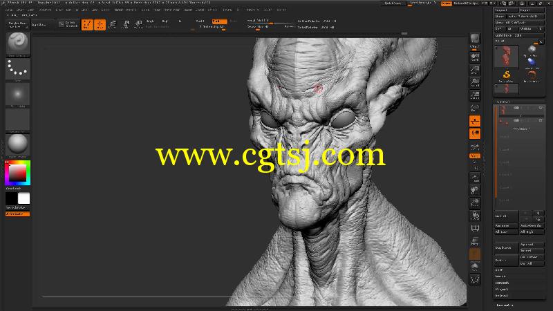This screenshot has height=311, width=553.
Task: Click the subtool Duplicate button
Action: coord(507,248)
